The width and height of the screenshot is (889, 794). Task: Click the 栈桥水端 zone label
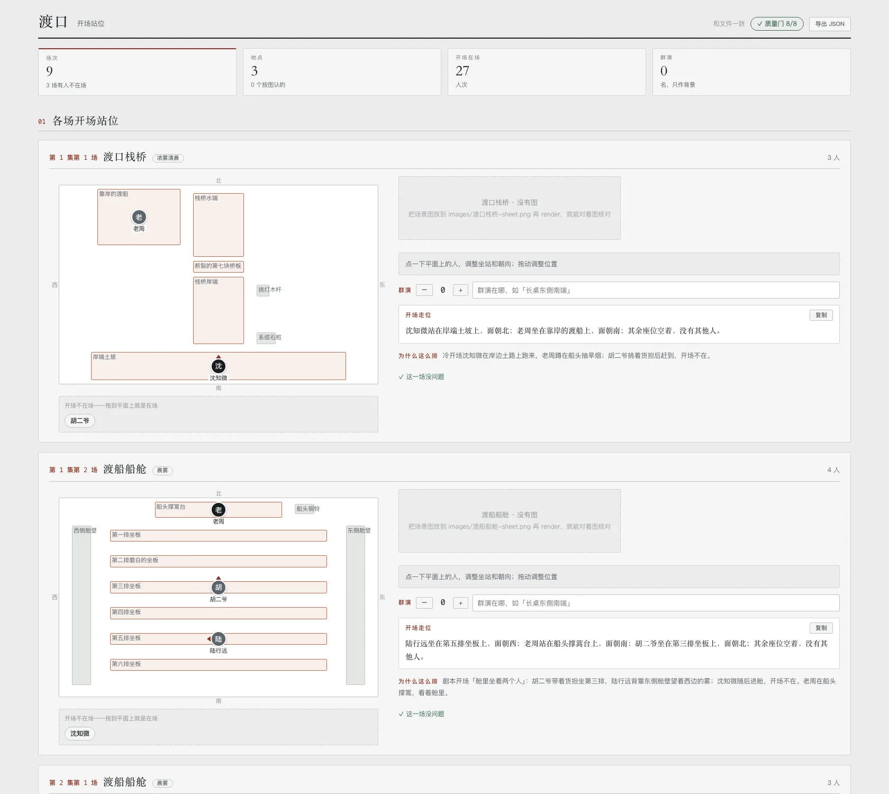click(x=206, y=198)
